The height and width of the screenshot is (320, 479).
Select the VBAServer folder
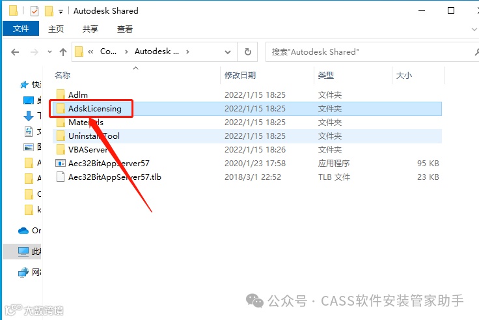[247, 150]
